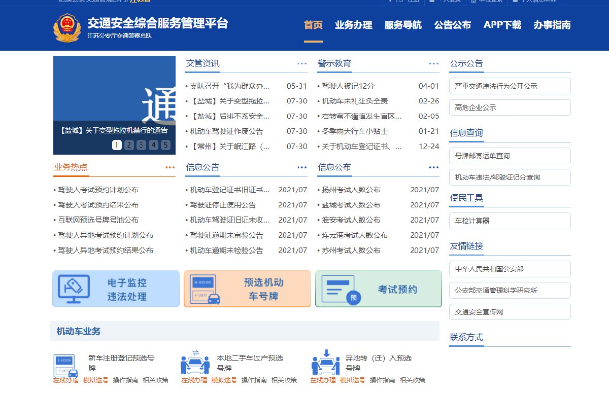The width and height of the screenshot is (609, 395).
Task: Click the electronic monitoring camera icon
Action: click(74, 289)
